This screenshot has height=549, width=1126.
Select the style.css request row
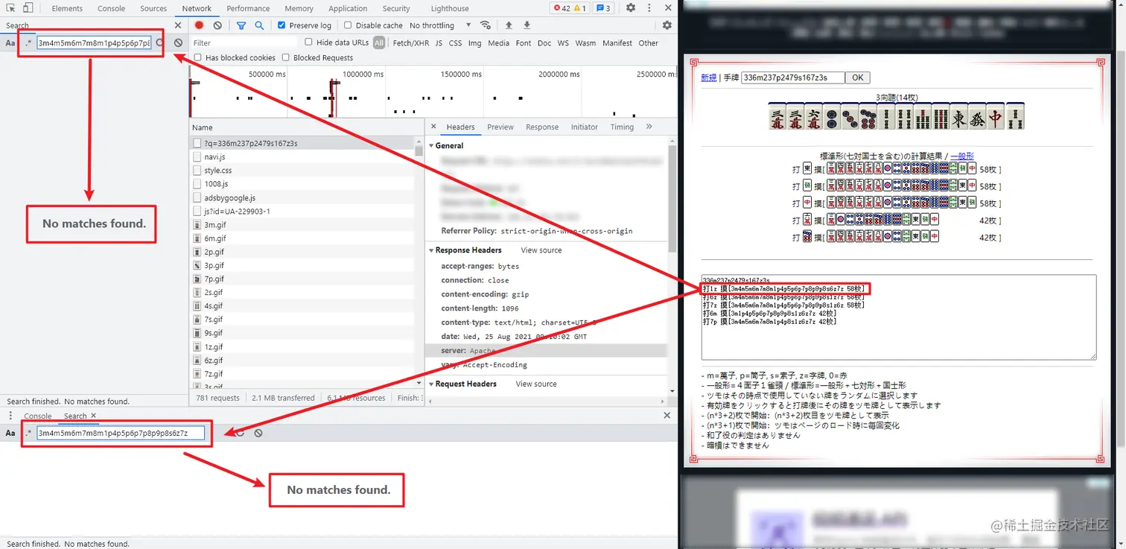pyautogui.click(x=302, y=171)
